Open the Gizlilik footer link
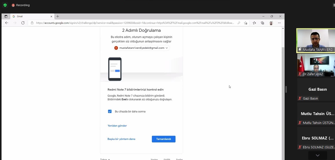Viewport: 335px width, 160px height. point(167,159)
